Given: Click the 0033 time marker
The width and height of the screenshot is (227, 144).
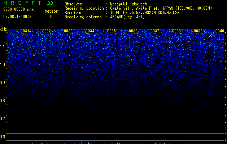Looking at the screenshot, I should pos(68,31).
